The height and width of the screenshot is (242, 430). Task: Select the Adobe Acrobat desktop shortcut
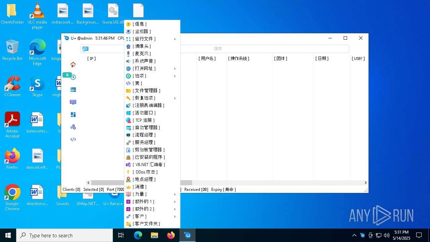[12, 125]
